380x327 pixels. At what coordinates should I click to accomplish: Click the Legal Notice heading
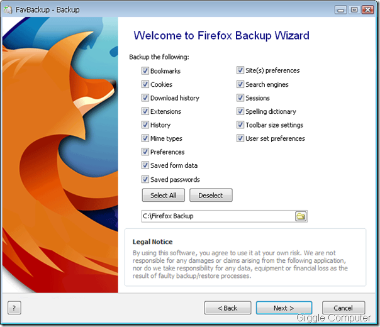pos(153,241)
